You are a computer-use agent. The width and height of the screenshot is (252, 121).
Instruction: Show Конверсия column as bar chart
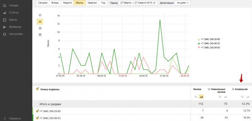click(248, 97)
